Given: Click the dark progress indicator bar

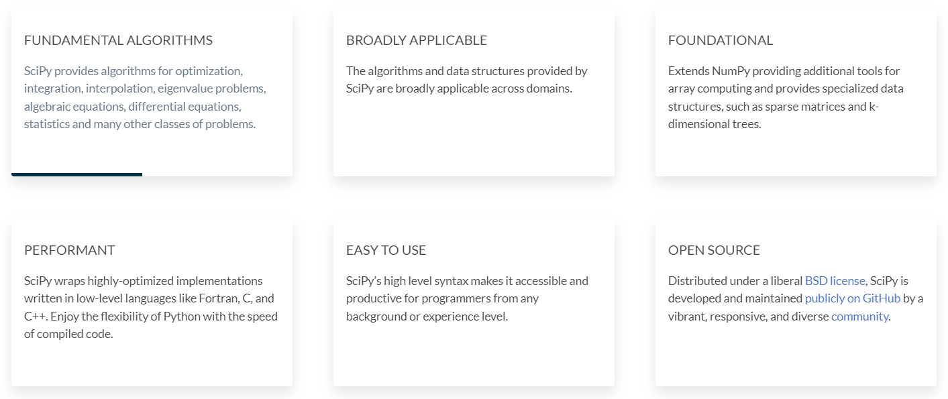Looking at the screenshot, I should click(x=76, y=175).
